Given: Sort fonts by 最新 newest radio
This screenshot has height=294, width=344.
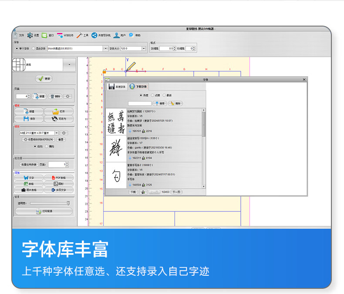Looking at the screenshot, I should click(x=164, y=95).
